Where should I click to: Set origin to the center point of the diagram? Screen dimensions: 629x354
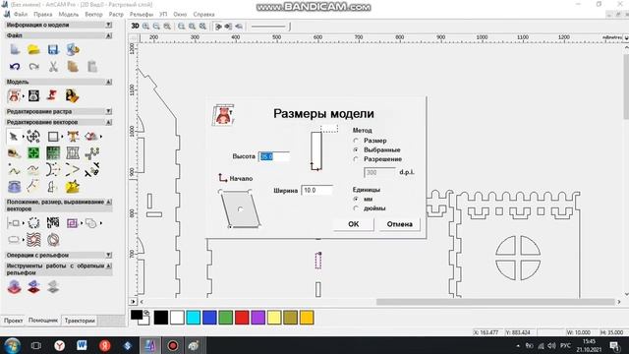[240, 209]
